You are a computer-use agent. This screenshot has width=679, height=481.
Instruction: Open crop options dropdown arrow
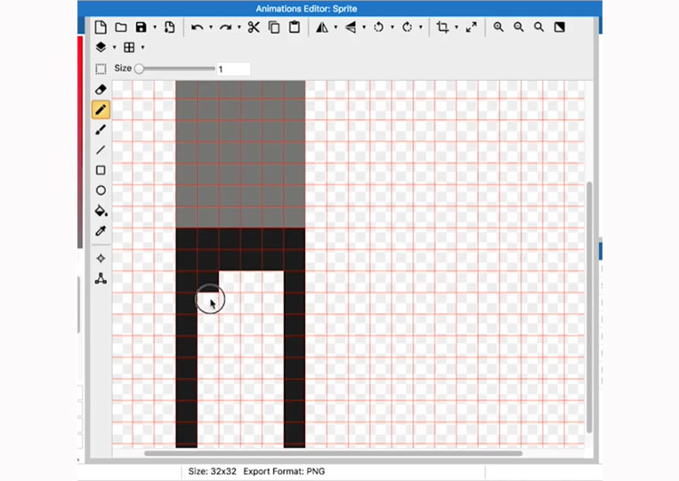(x=457, y=28)
